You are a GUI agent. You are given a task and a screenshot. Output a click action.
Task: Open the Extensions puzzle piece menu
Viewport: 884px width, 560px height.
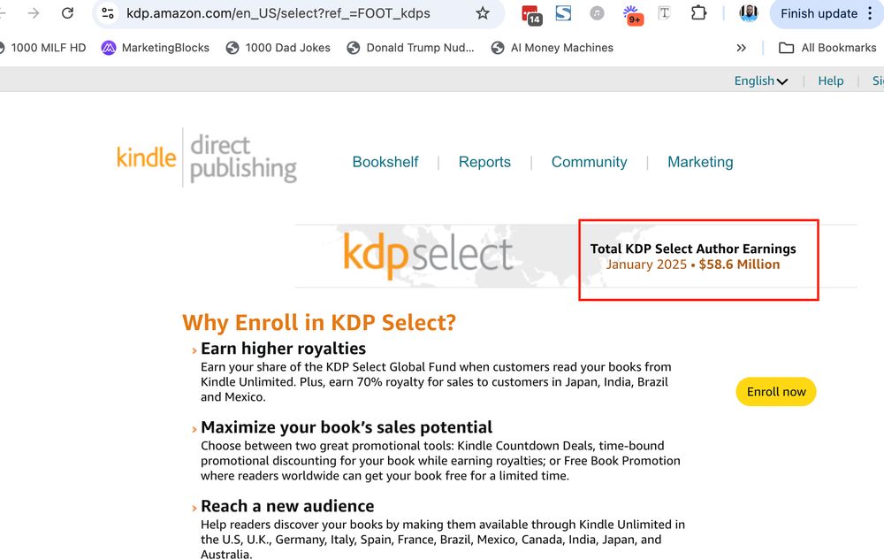698,13
